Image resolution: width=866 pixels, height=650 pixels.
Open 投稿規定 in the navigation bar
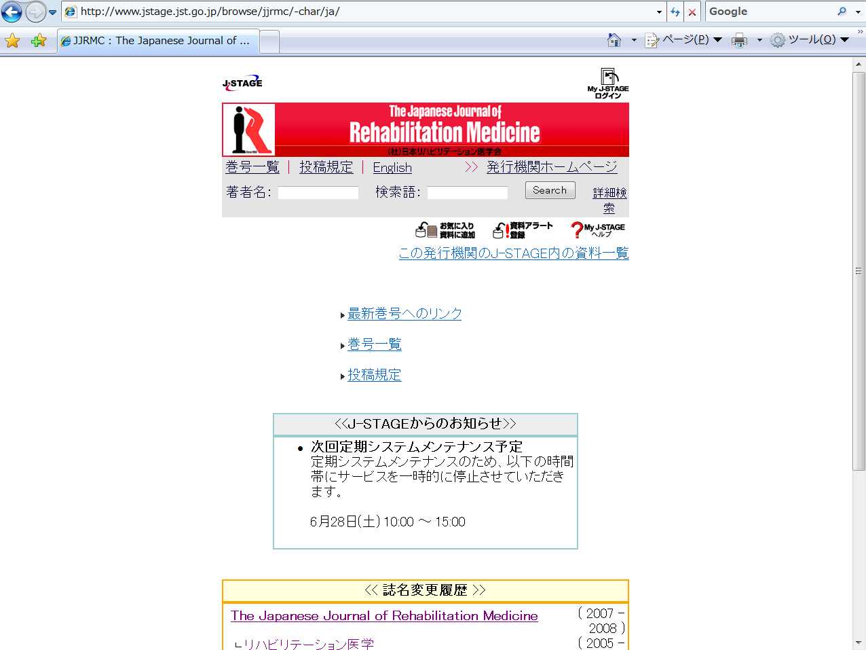(326, 167)
